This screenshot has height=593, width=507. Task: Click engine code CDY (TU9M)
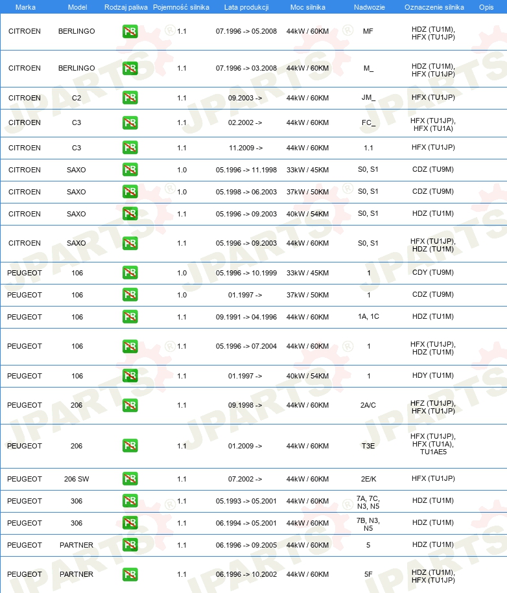point(433,272)
